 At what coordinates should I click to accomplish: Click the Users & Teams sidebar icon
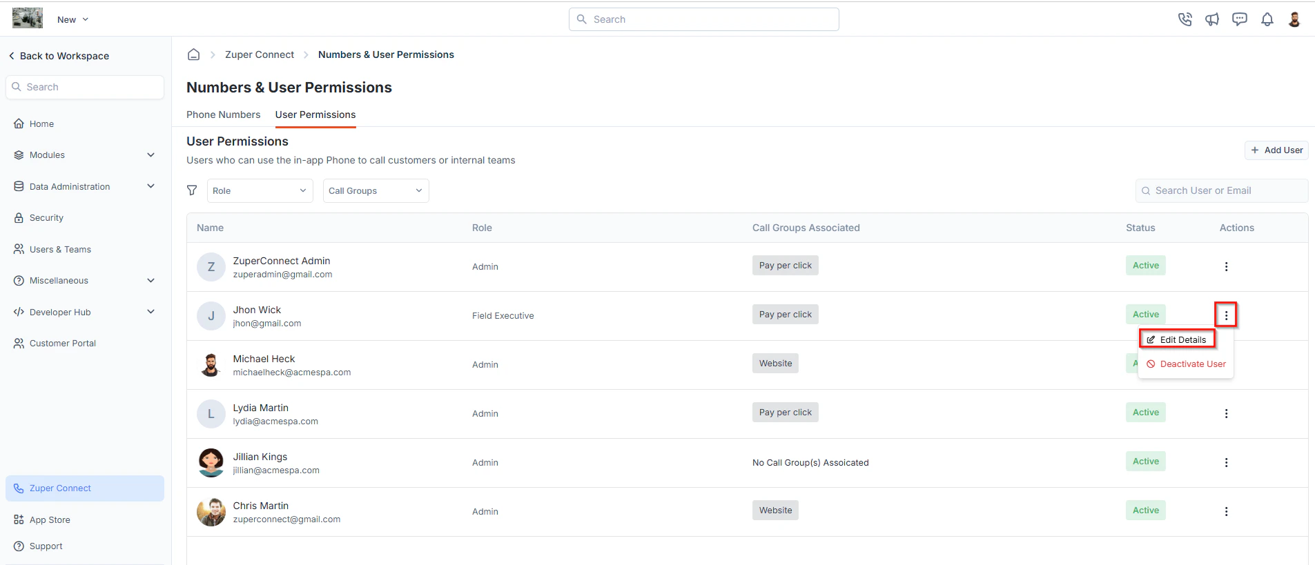19,249
